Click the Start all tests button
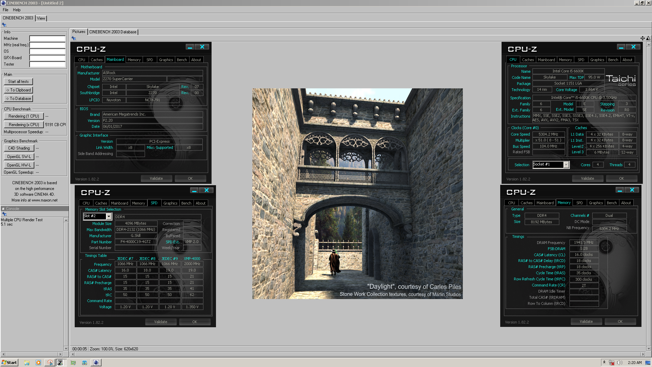652x367 pixels. [18, 82]
